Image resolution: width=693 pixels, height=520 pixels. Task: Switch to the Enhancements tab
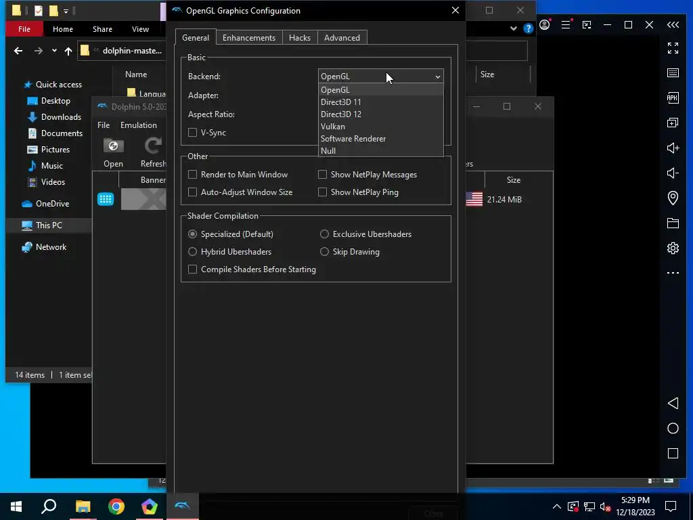pyautogui.click(x=249, y=38)
